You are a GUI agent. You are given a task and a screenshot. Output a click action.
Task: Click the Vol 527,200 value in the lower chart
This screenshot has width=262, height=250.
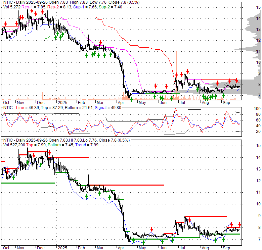[x=14, y=145]
